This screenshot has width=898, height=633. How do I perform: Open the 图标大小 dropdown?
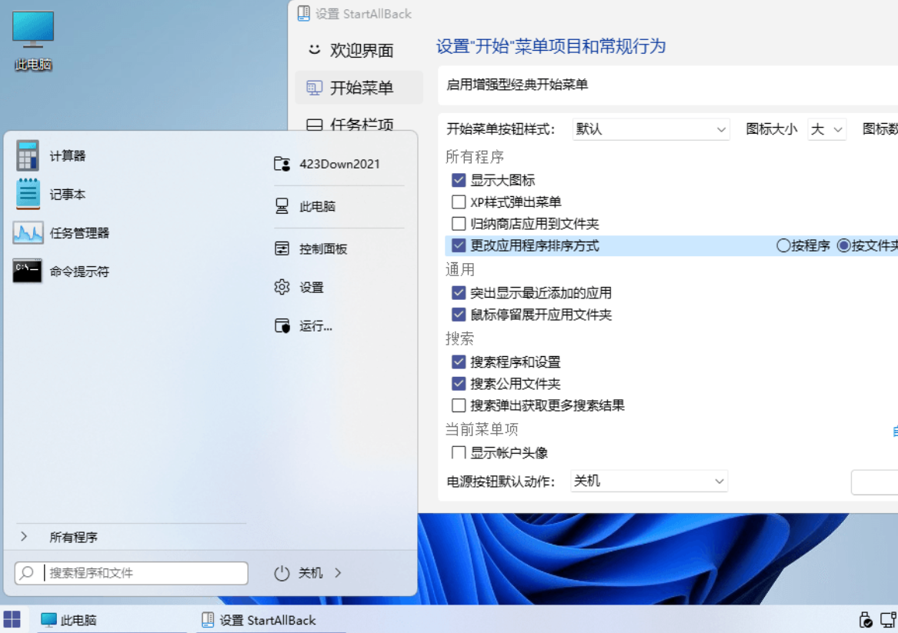826,129
